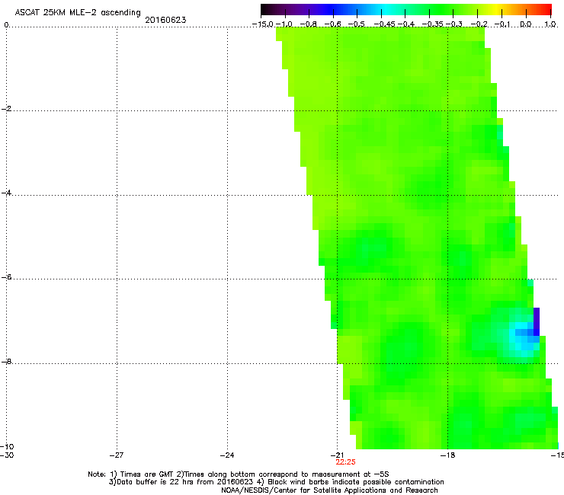Click the longitude axis label '-24'
564x495 pixels.
[x=227, y=455]
